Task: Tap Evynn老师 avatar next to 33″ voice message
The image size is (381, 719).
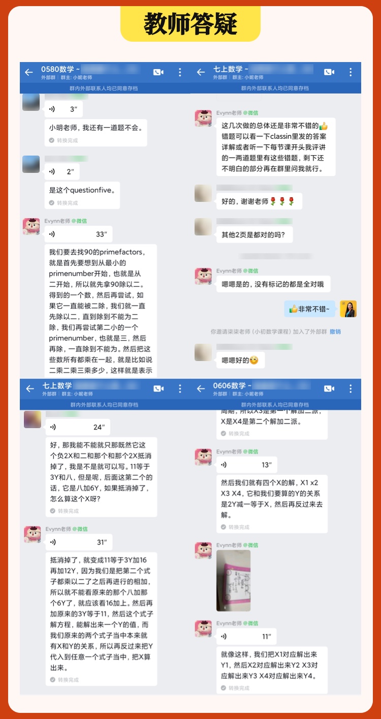Action: (31, 227)
